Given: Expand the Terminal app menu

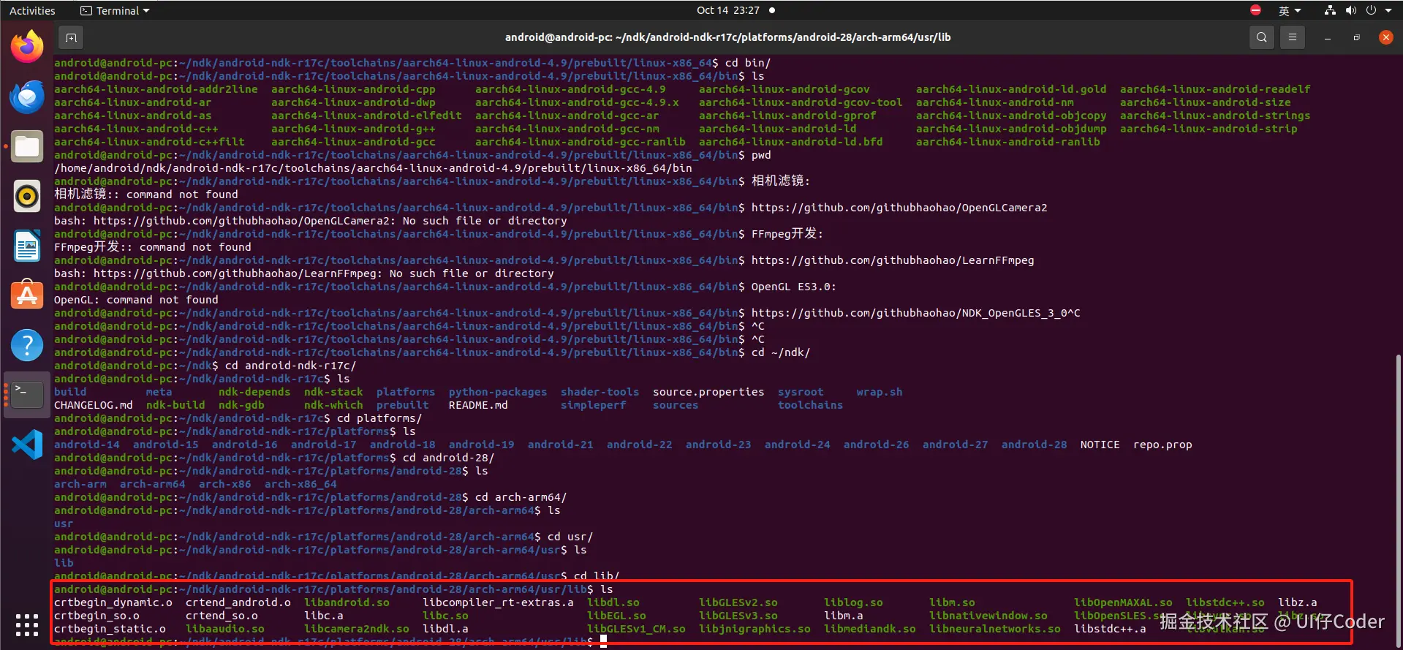Looking at the screenshot, I should (x=115, y=10).
